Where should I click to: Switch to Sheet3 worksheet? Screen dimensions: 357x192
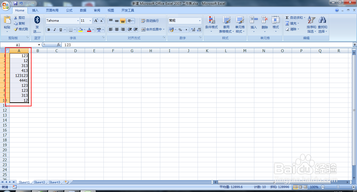(55, 182)
